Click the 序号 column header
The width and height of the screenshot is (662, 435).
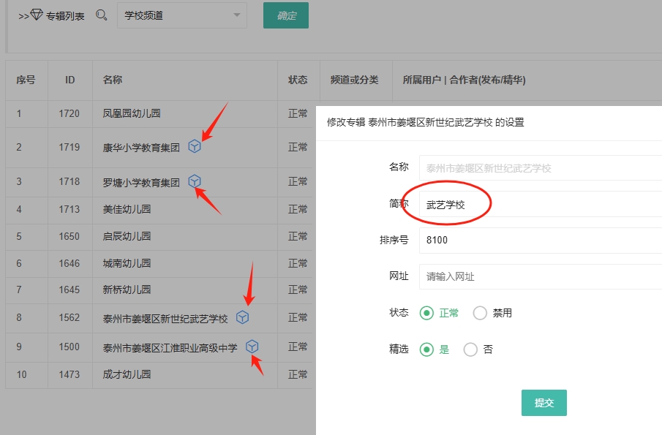tap(26, 80)
